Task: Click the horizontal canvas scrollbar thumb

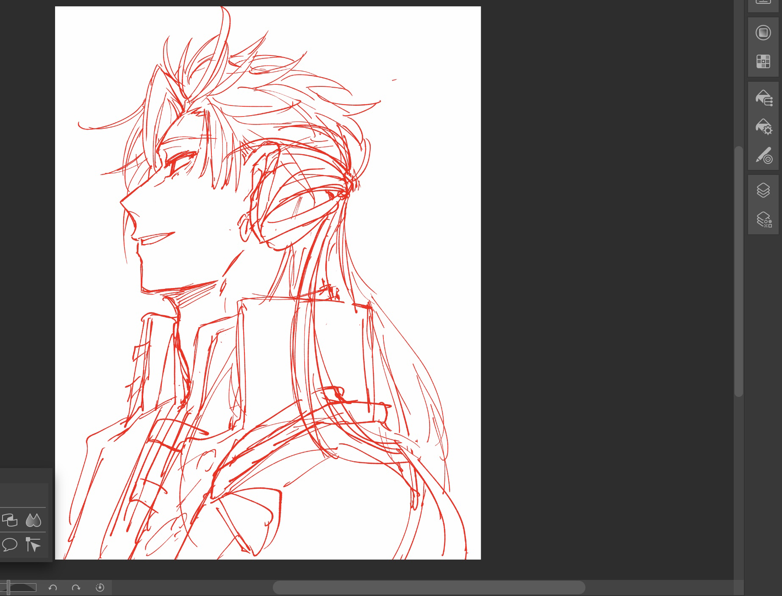Action: click(429, 588)
